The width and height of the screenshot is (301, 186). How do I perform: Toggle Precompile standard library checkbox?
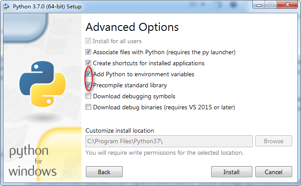tap(89, 85)
